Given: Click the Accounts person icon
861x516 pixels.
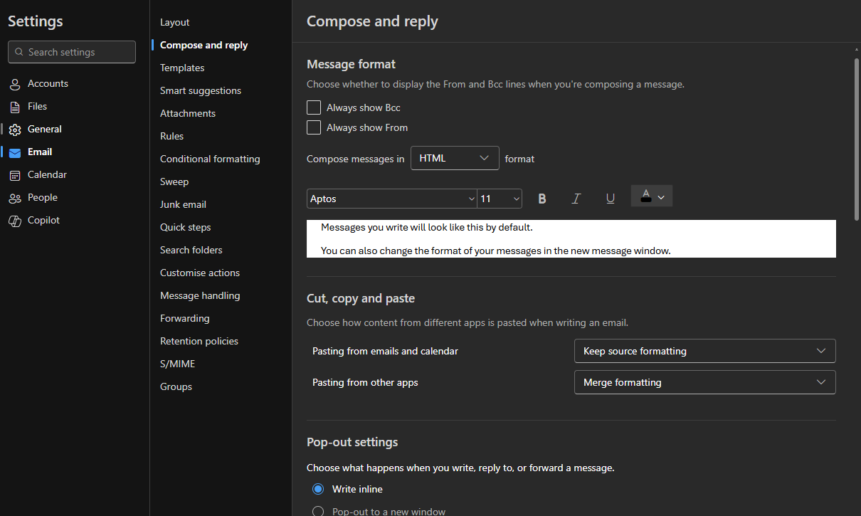Looking at the screenshot, I should pos(15,84).
